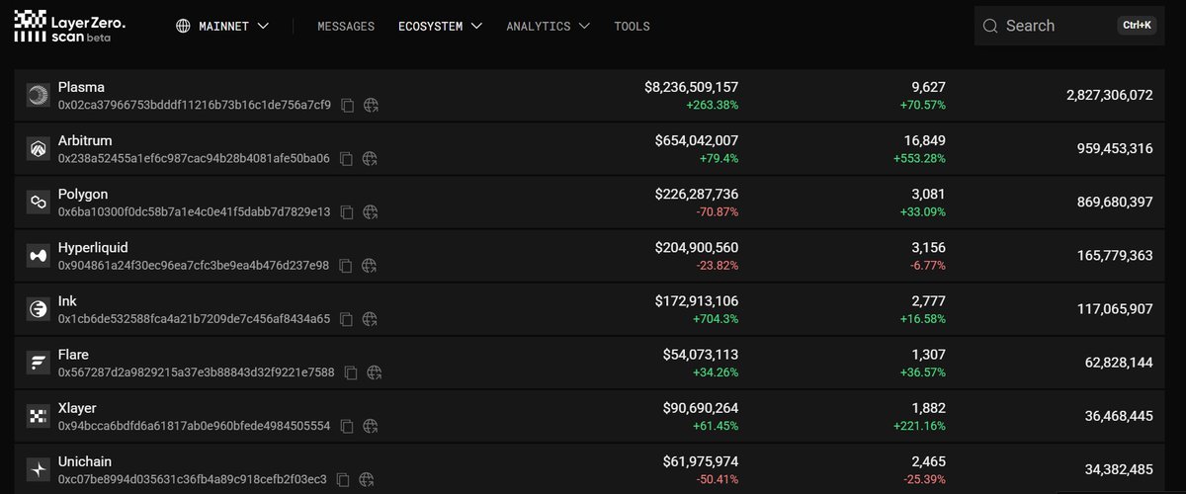This screenshot has height=494, width=1186.
Task: Open Arbitrum explorer globe icon
Action: (x=370, y=158)
